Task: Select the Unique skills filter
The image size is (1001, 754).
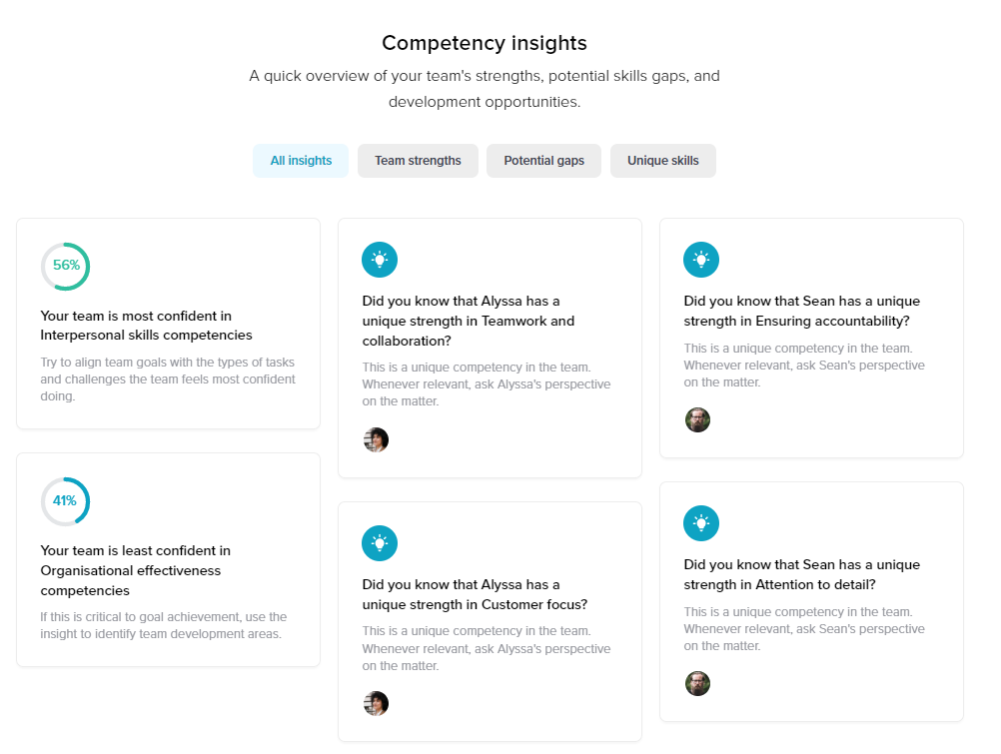Action: pos(662,161)
